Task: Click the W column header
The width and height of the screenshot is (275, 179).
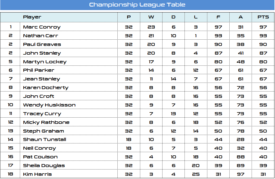Action: point(151,17)
